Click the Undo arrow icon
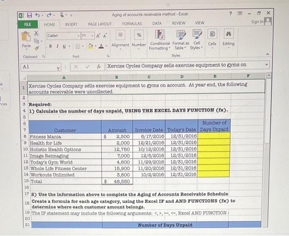This screenshot has width=289, height=236. (37, 15)
